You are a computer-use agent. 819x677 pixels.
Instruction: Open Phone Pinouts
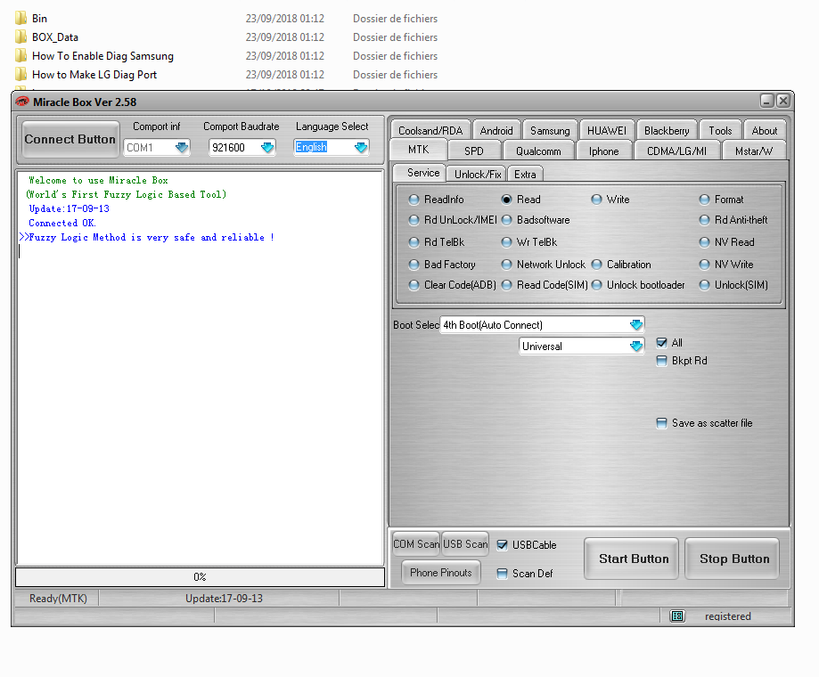click(x=441, y=573)
